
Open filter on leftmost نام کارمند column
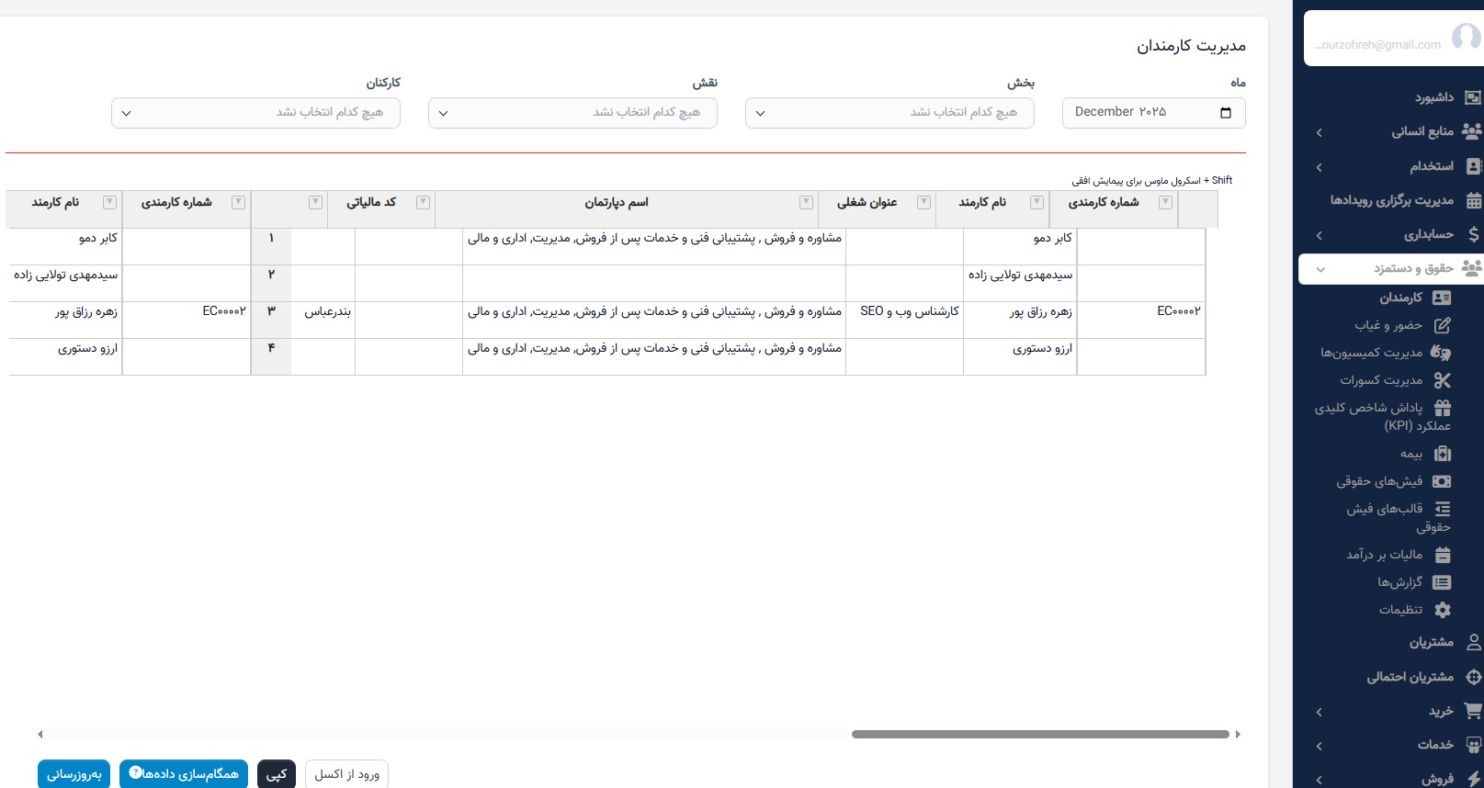coord(109,202)
